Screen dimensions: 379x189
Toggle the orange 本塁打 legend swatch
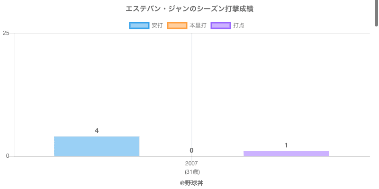[x=177, y=26]
